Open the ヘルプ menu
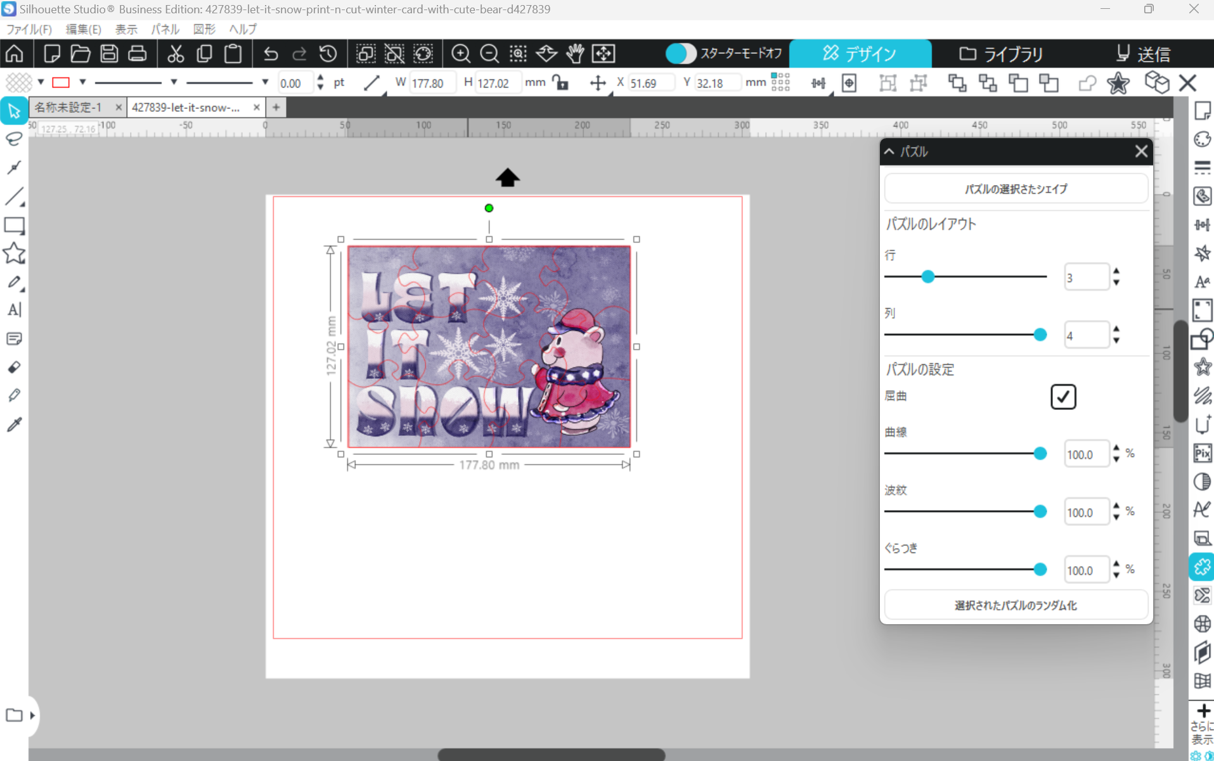The width and height of the screenshot is (1214, 761). [243, 29]
